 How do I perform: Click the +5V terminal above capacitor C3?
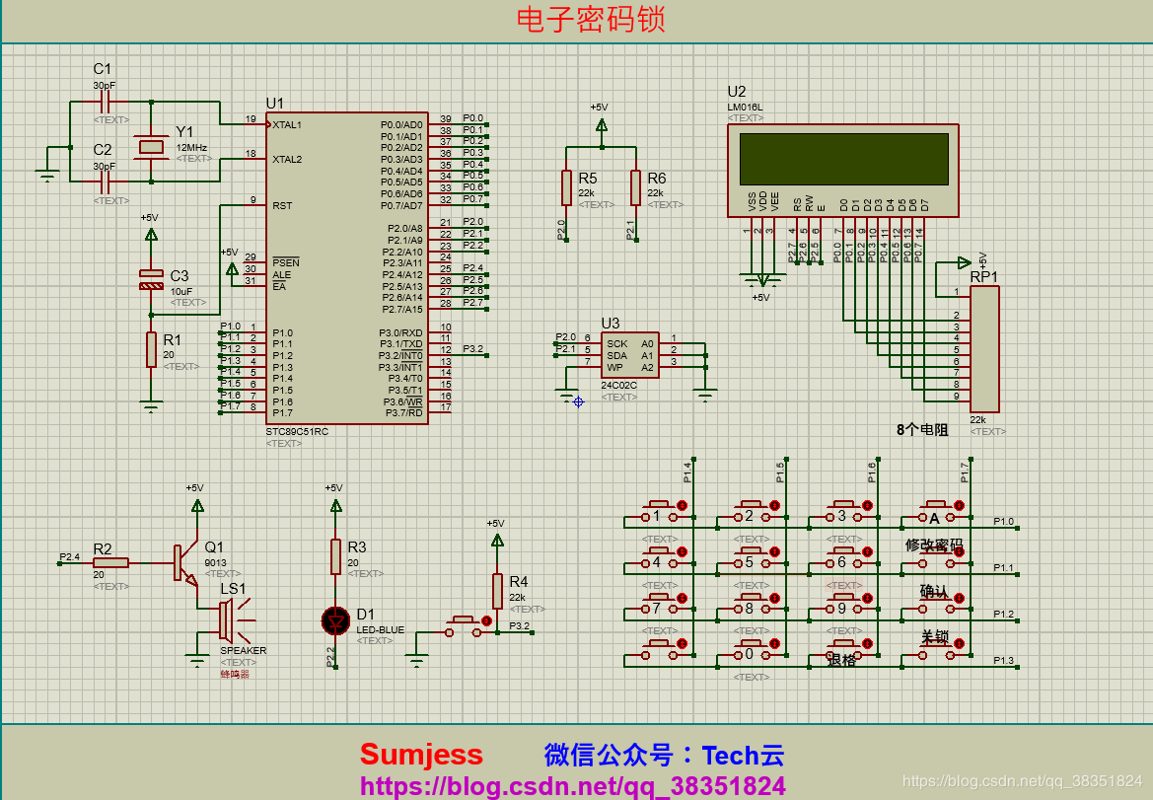click(151, 235)
